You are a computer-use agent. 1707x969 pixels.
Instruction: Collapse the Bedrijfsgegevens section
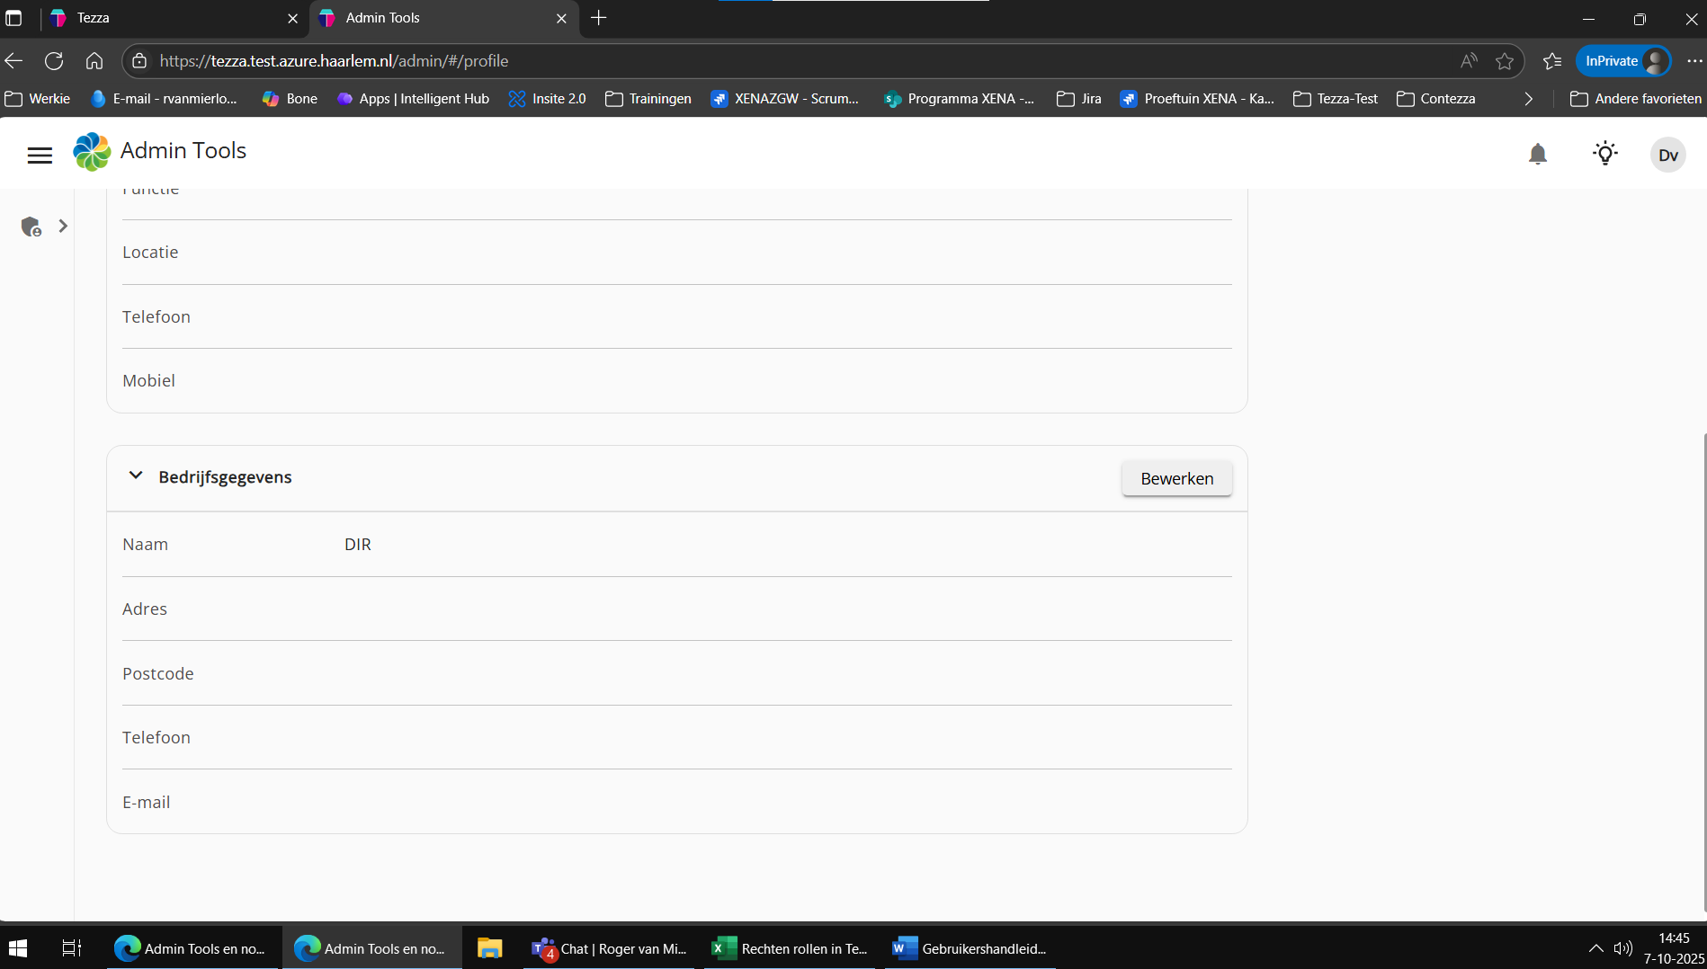(136, 476)
